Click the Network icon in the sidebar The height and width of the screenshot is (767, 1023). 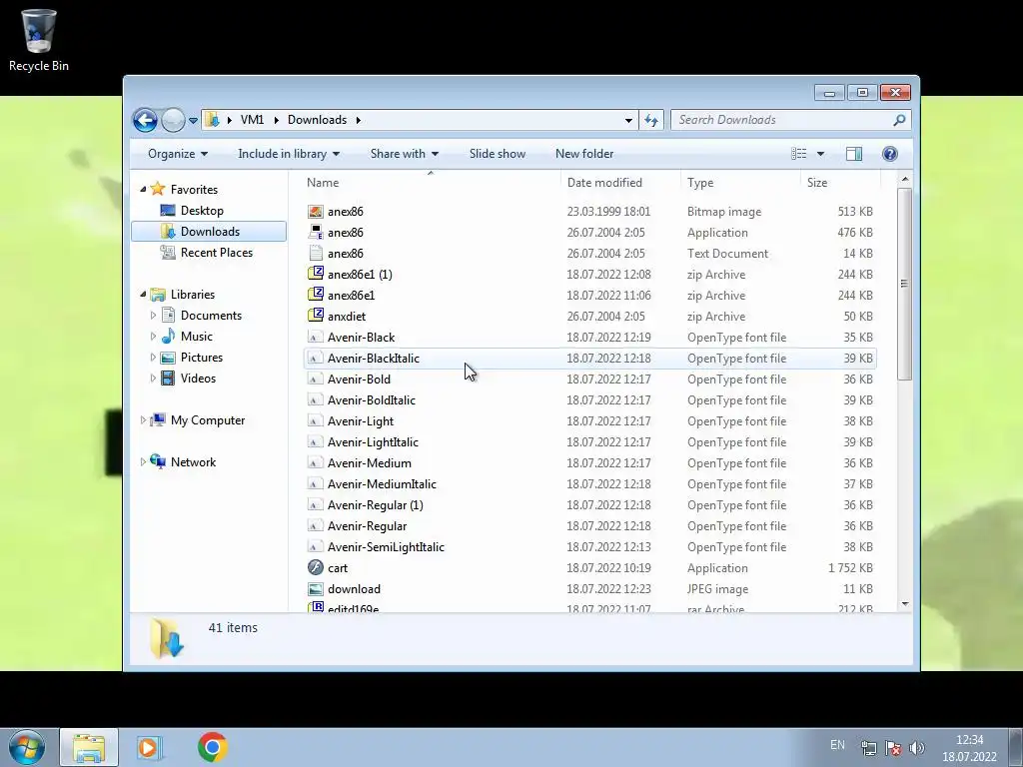pos(158,461)
